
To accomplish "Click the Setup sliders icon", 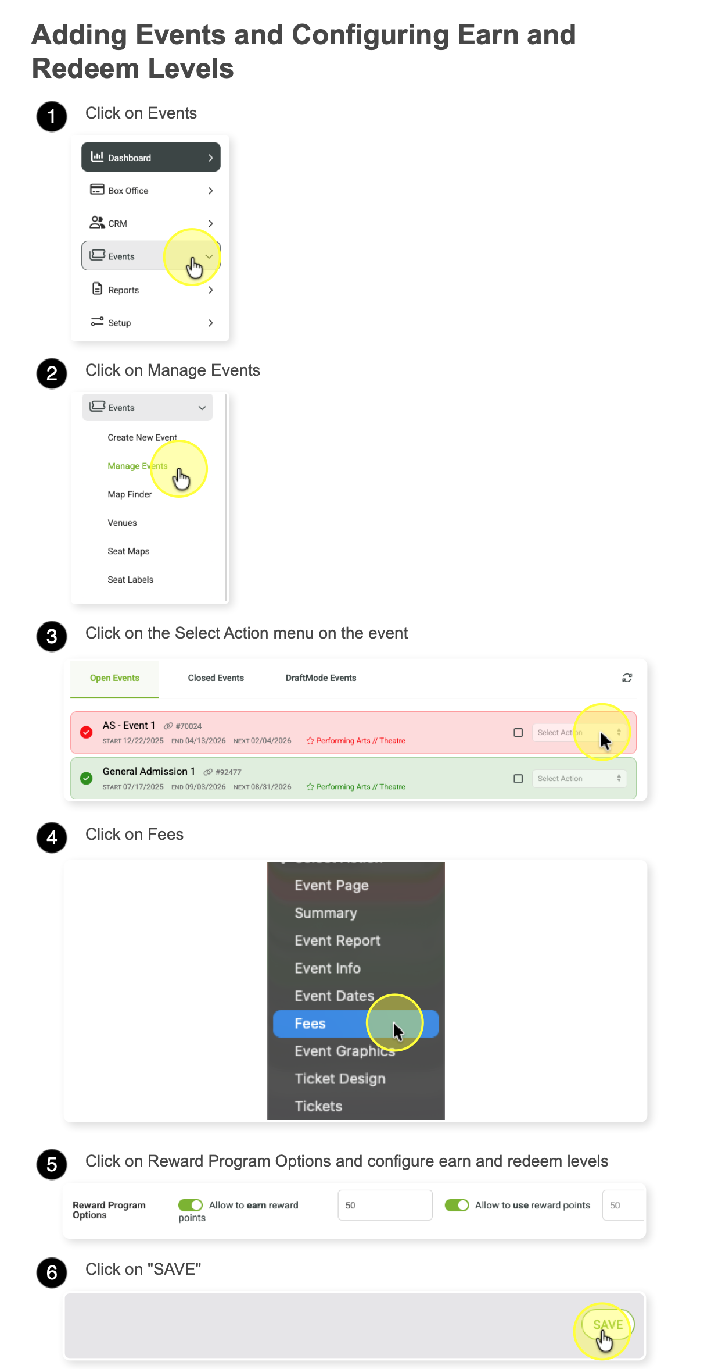I will point(97,322).
